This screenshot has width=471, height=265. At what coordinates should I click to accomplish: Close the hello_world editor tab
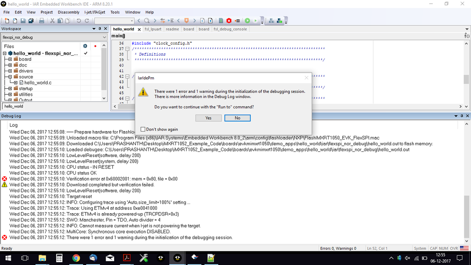(139, 29)
